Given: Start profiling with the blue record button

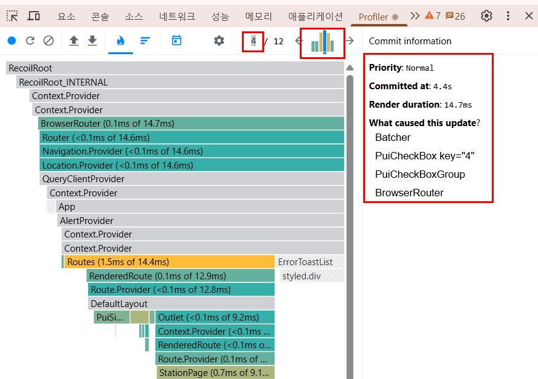Looking at the screenshot, I should [12, 41].
